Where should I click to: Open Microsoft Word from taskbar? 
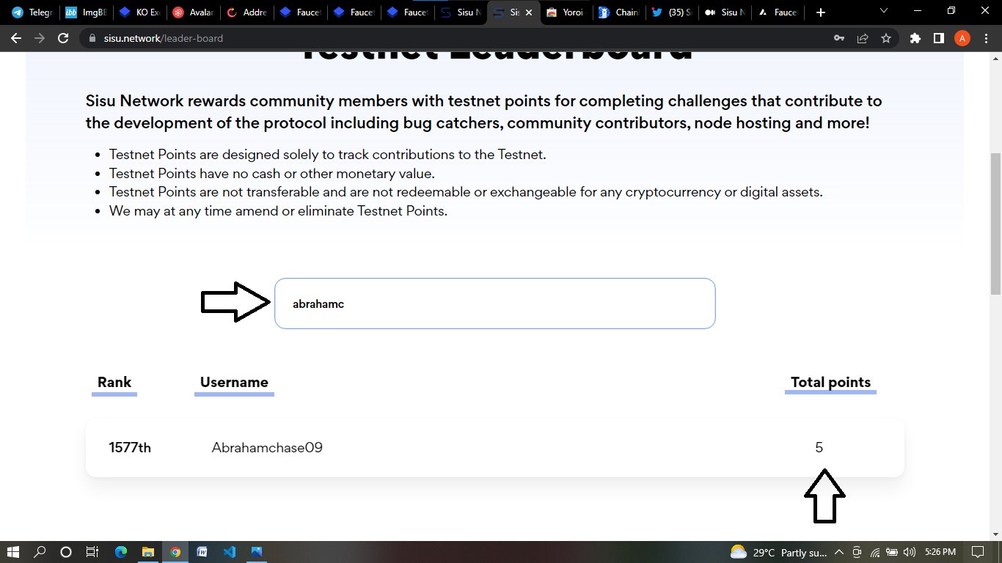(x=202, y=552)
